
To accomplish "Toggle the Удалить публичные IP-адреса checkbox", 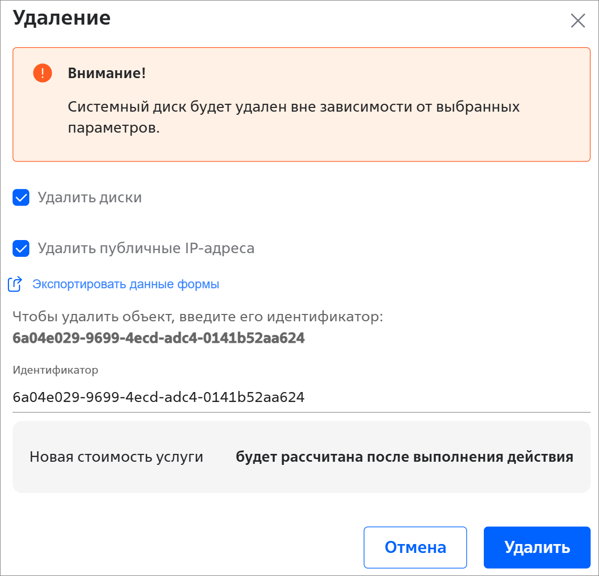I will (21, 248).
